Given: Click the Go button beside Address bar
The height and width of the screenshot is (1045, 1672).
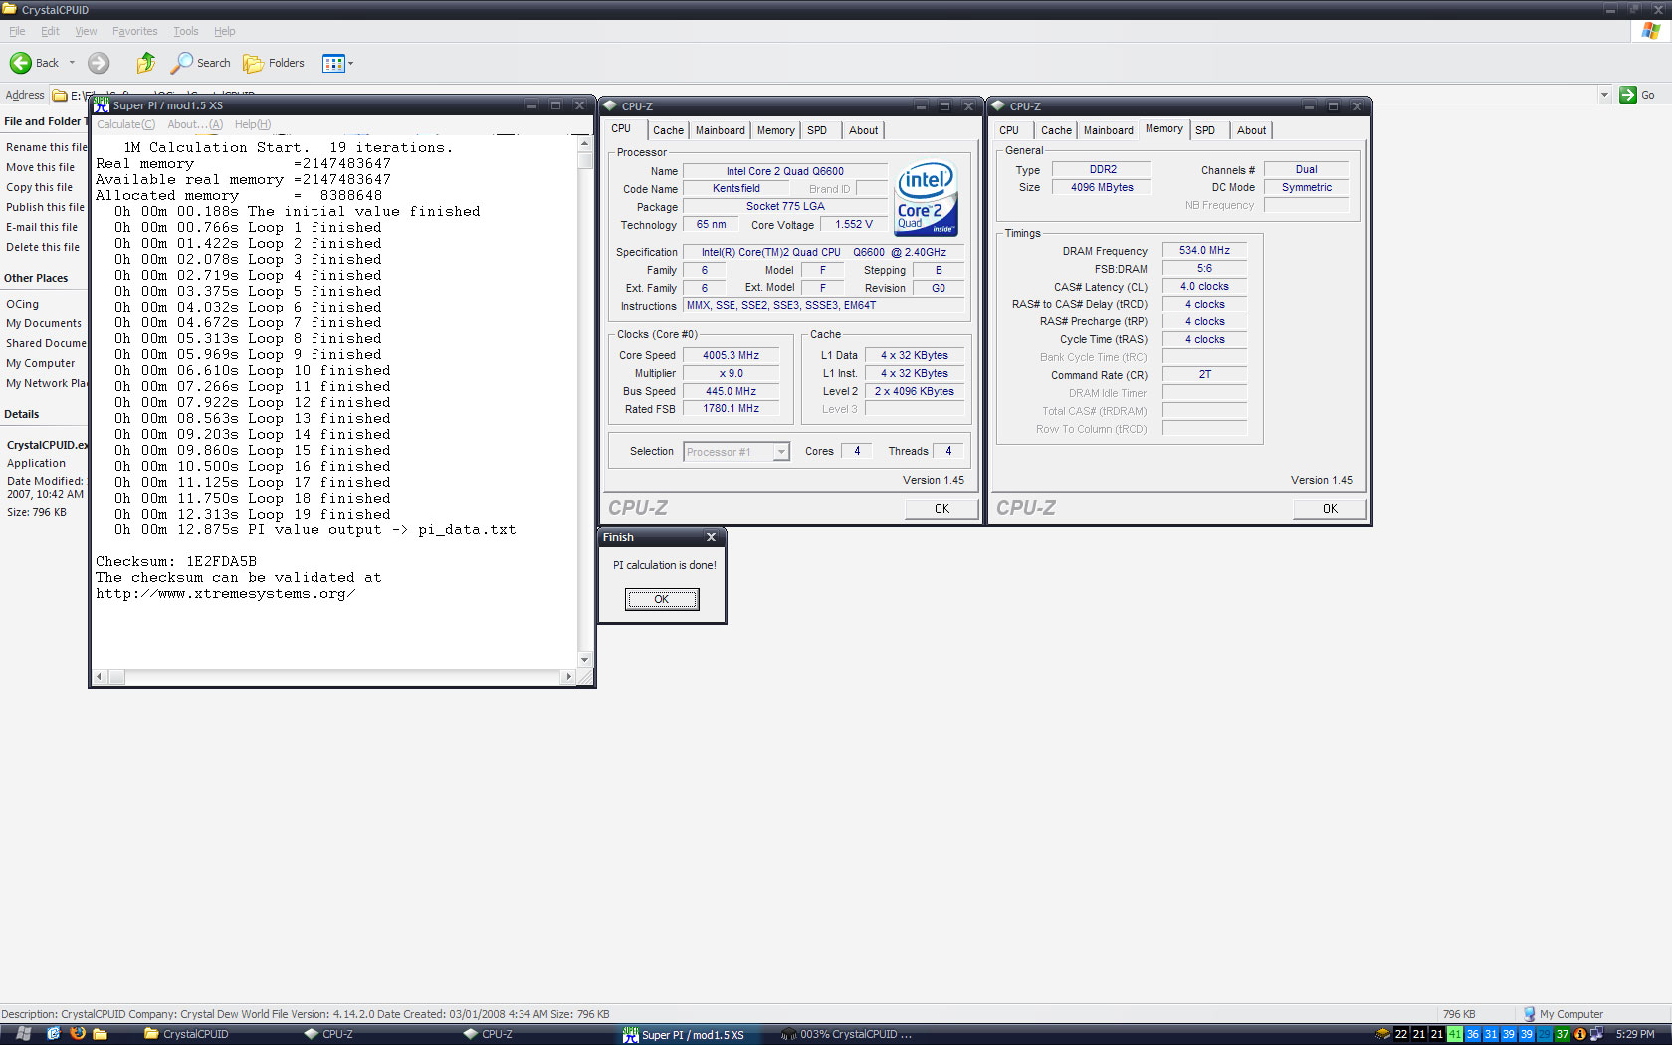Looking at the screenshot, I should click(x=1638, y=95).
